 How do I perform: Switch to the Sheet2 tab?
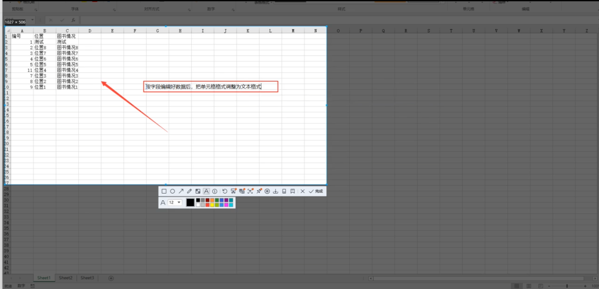tap(65, 278)
